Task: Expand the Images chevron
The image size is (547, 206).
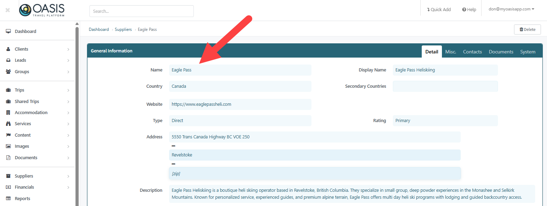Action: tap(68, 146)
